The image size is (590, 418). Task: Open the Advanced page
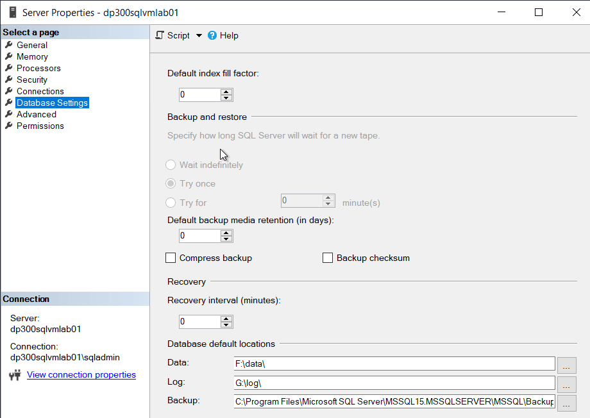[37, 114]
